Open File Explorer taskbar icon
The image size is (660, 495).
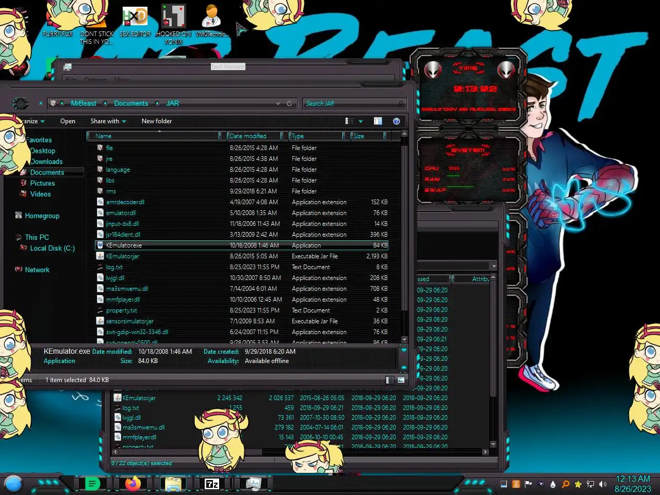click(x=173, y=484)
